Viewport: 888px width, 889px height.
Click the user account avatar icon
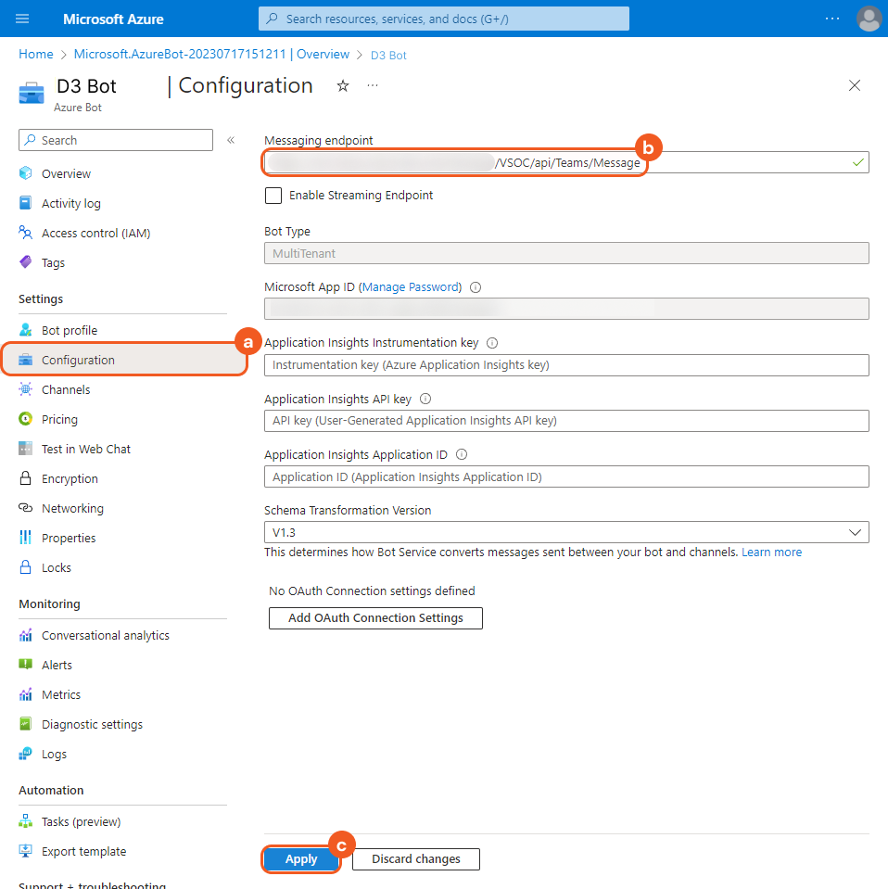coord(869,19)
